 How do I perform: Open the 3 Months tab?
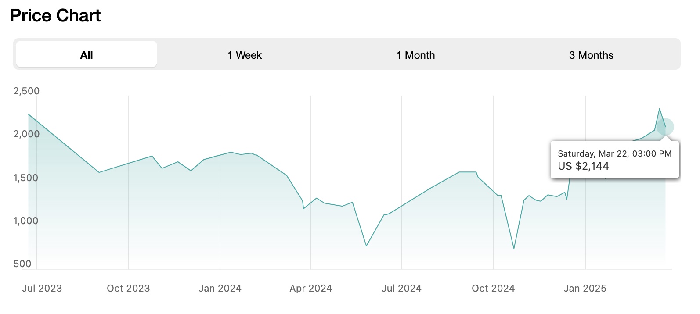(x=591, y=55)
